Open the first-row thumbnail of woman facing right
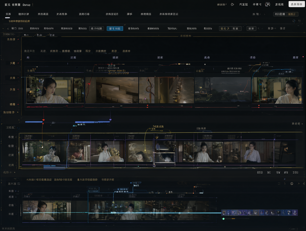Screen dimensions: 306x231 click(x=55, y=90)
